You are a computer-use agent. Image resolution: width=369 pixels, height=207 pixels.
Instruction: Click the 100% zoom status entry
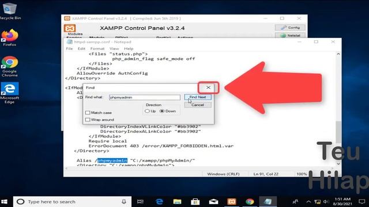[302, 174]
